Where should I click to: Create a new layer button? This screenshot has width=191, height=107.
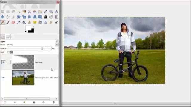click(x=5, y=103)
